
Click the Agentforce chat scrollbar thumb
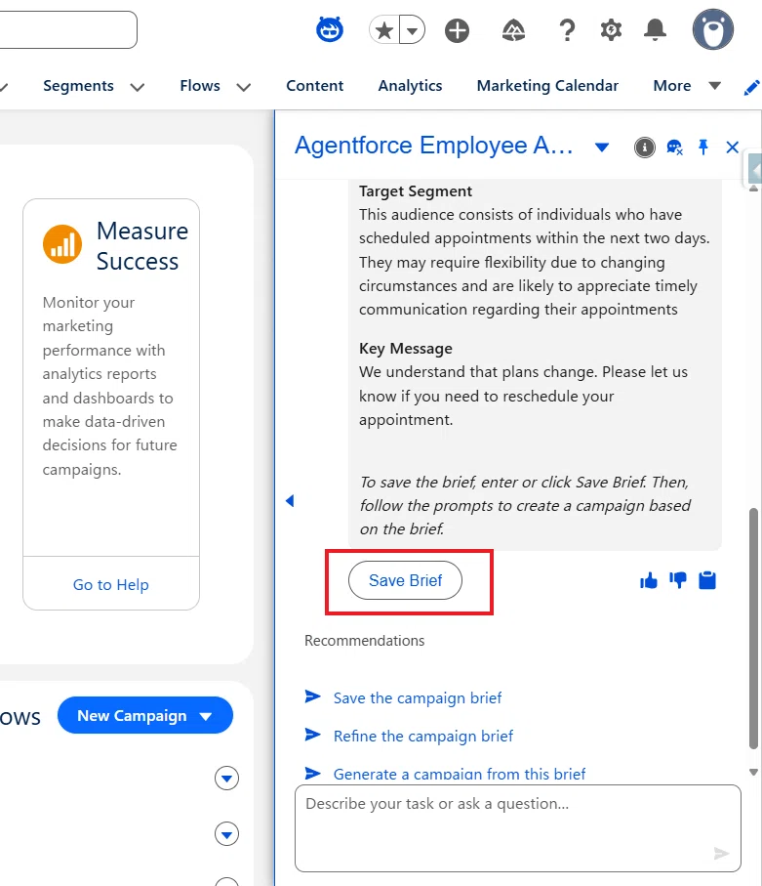(753, 628)
